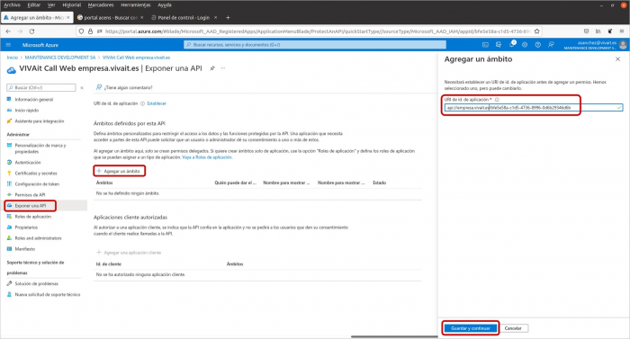Image resolution: width=630 pixels, height=339 pixels.
Task: Open Inicio rápido in sidebar
Action: (26, 111)
